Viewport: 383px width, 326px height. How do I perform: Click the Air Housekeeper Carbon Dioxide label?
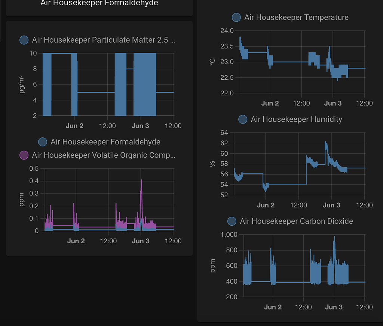(x=296, y=221)
